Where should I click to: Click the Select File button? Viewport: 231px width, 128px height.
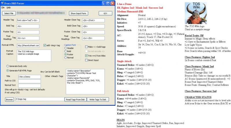(9, 13)
